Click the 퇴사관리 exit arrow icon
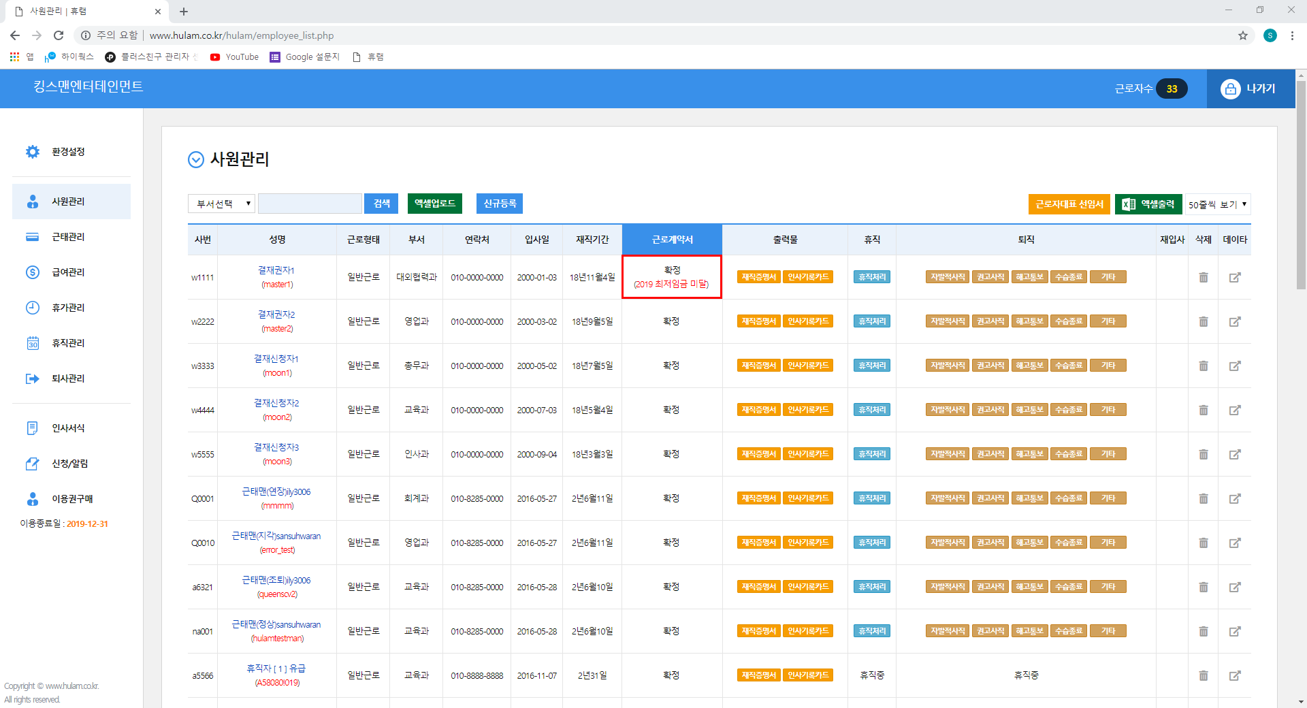1307x708 pixels. [x=32, y=379]
